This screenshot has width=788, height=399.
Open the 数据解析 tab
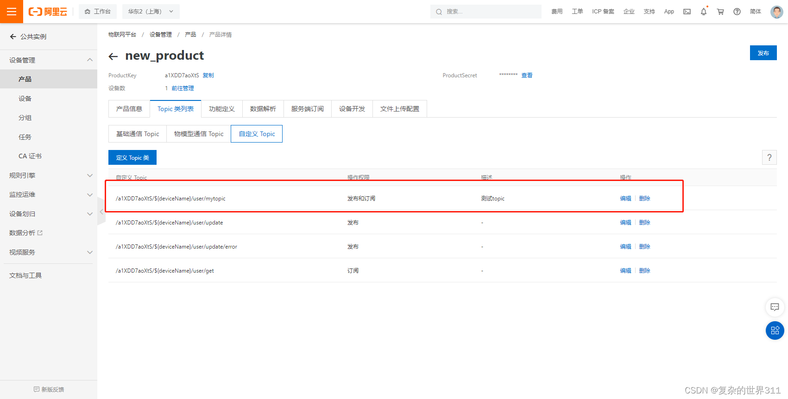[263, 109]
